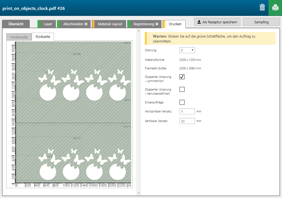Open the Drehung rotation dropdown

pos(187,50)
